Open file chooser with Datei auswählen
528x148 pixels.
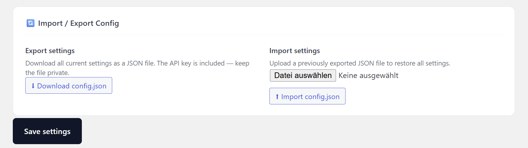click(x=303, y=76)
